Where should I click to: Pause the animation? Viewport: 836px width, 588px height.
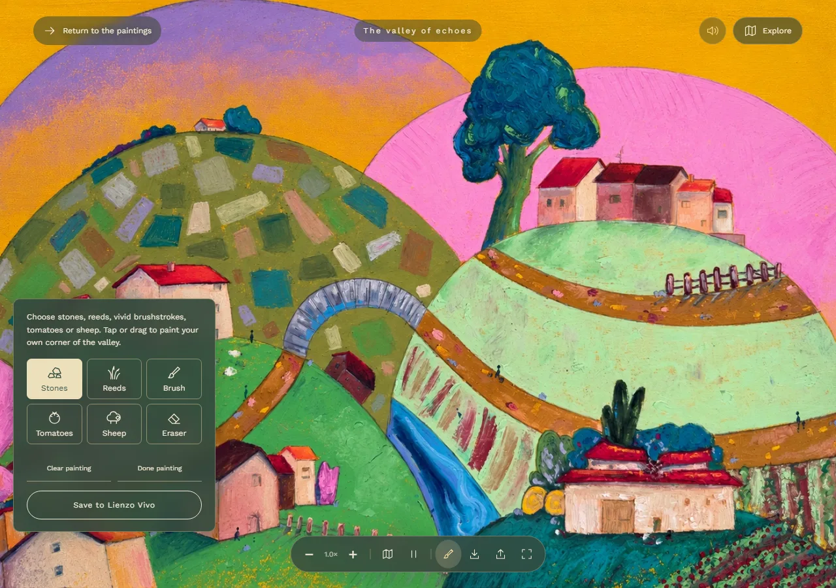pos(413,554)
